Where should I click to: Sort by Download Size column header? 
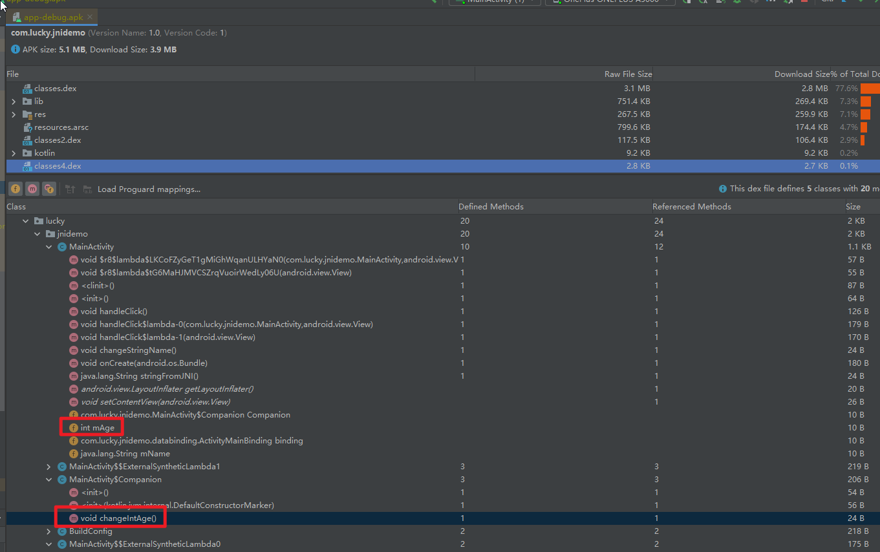741,74
